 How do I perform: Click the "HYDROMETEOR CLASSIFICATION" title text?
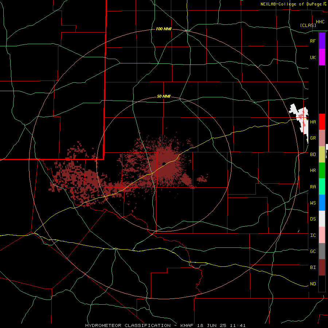pos(129,325)
